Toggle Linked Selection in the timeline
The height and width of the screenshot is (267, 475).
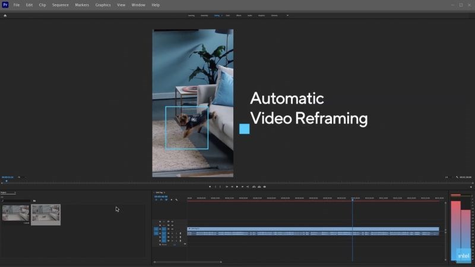click(166, 200)
